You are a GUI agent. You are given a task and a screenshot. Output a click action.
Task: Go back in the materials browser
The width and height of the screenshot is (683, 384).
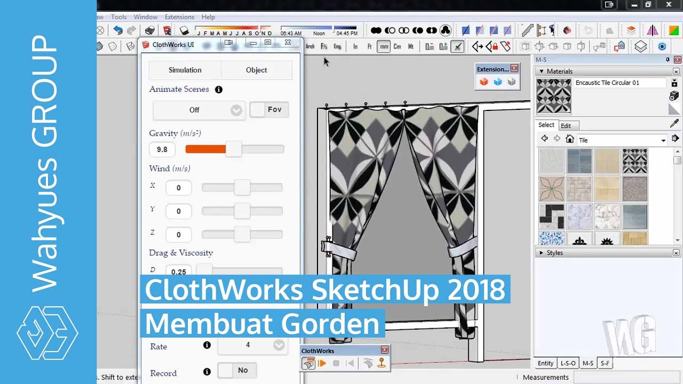pos(544,139)
